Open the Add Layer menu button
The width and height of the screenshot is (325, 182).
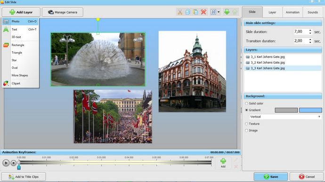pyautogui.click(x=21, y=12)
